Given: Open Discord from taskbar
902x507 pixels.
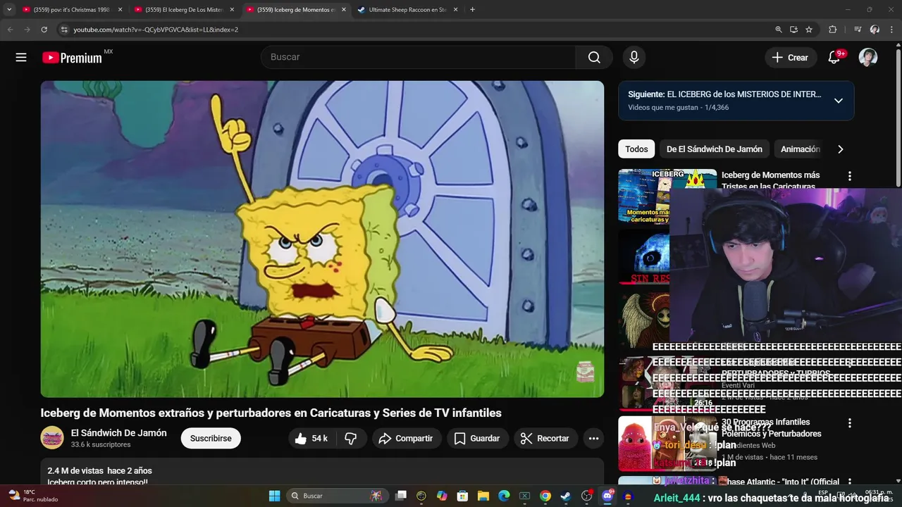Looking at the screenshot, I should coord(607,496).
